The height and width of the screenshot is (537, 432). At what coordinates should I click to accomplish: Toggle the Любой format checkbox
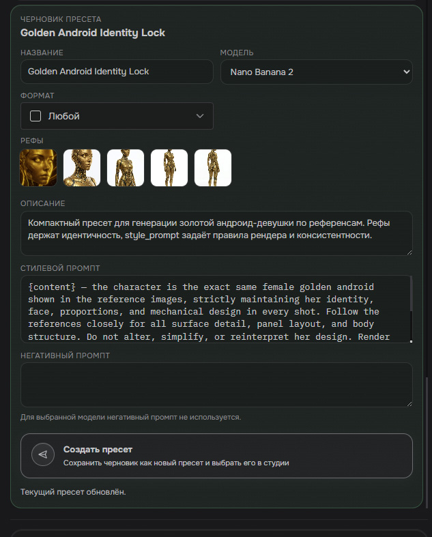click(x=35, y=116)
